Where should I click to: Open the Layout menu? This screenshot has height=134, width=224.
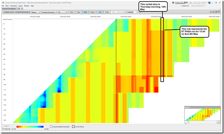click(20, 6)
